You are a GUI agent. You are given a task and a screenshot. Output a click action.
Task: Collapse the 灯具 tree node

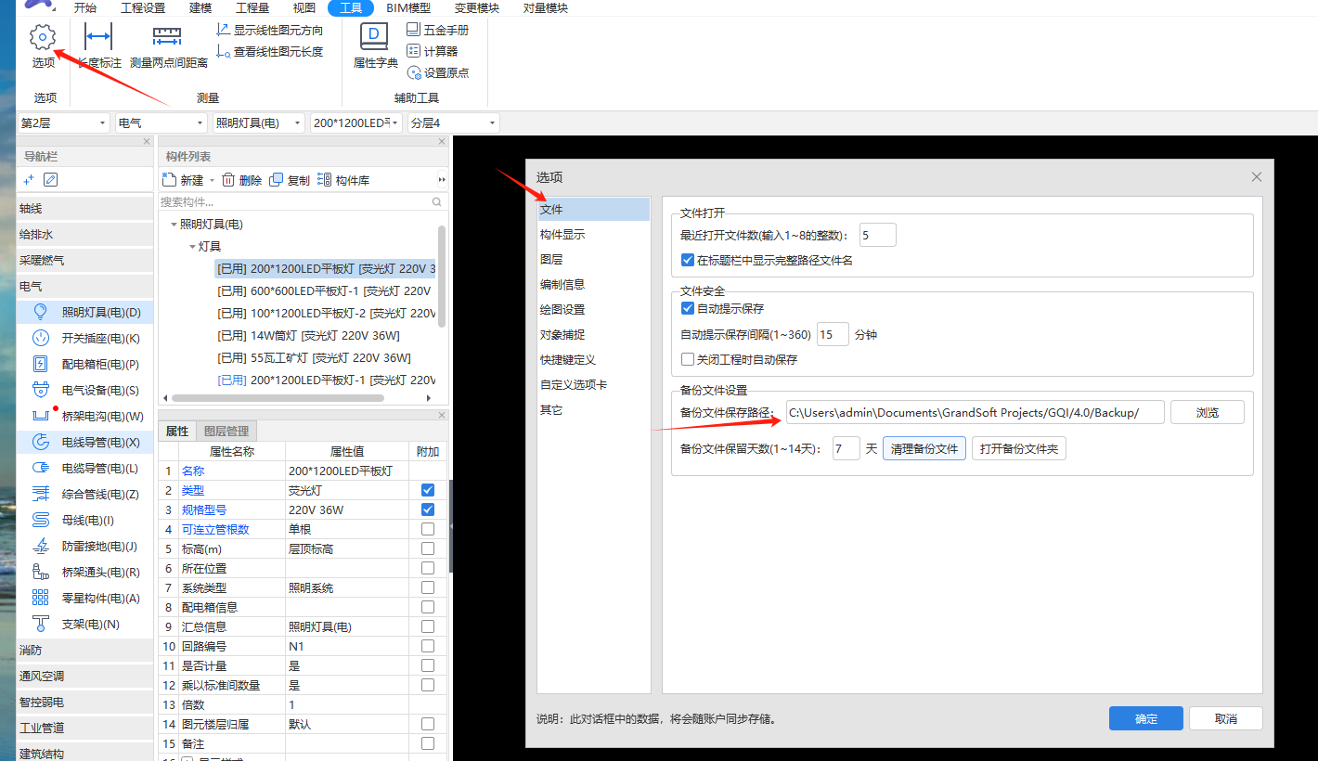point(192,247)
